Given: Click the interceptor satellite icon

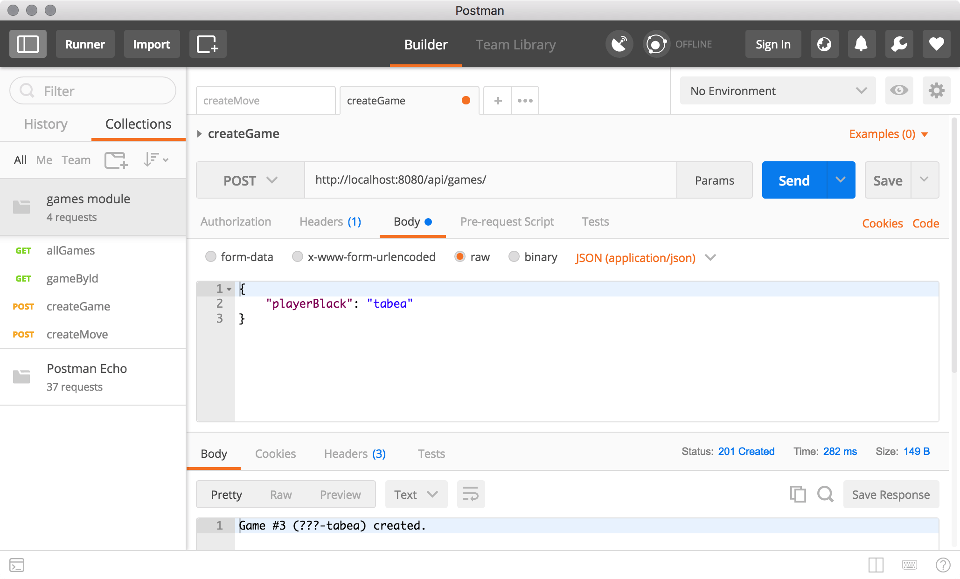Looking at the screenshot, I should [x=619, y=44].
